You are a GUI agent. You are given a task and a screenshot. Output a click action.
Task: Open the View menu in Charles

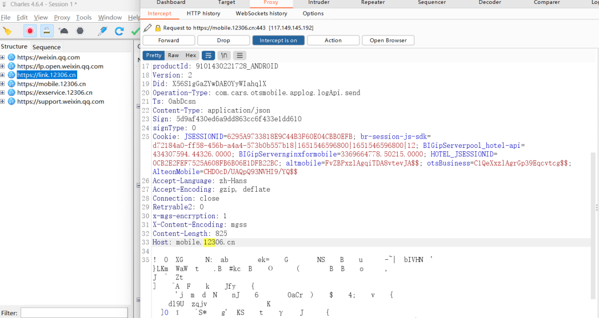(x=41, y=18)
